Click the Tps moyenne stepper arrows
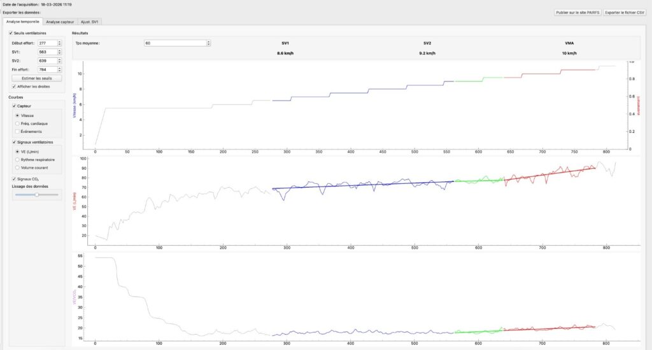This screenshot has height=350, width=652. coord(208,43)
